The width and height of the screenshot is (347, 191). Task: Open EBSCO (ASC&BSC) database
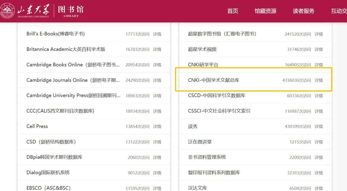[49, 188]
